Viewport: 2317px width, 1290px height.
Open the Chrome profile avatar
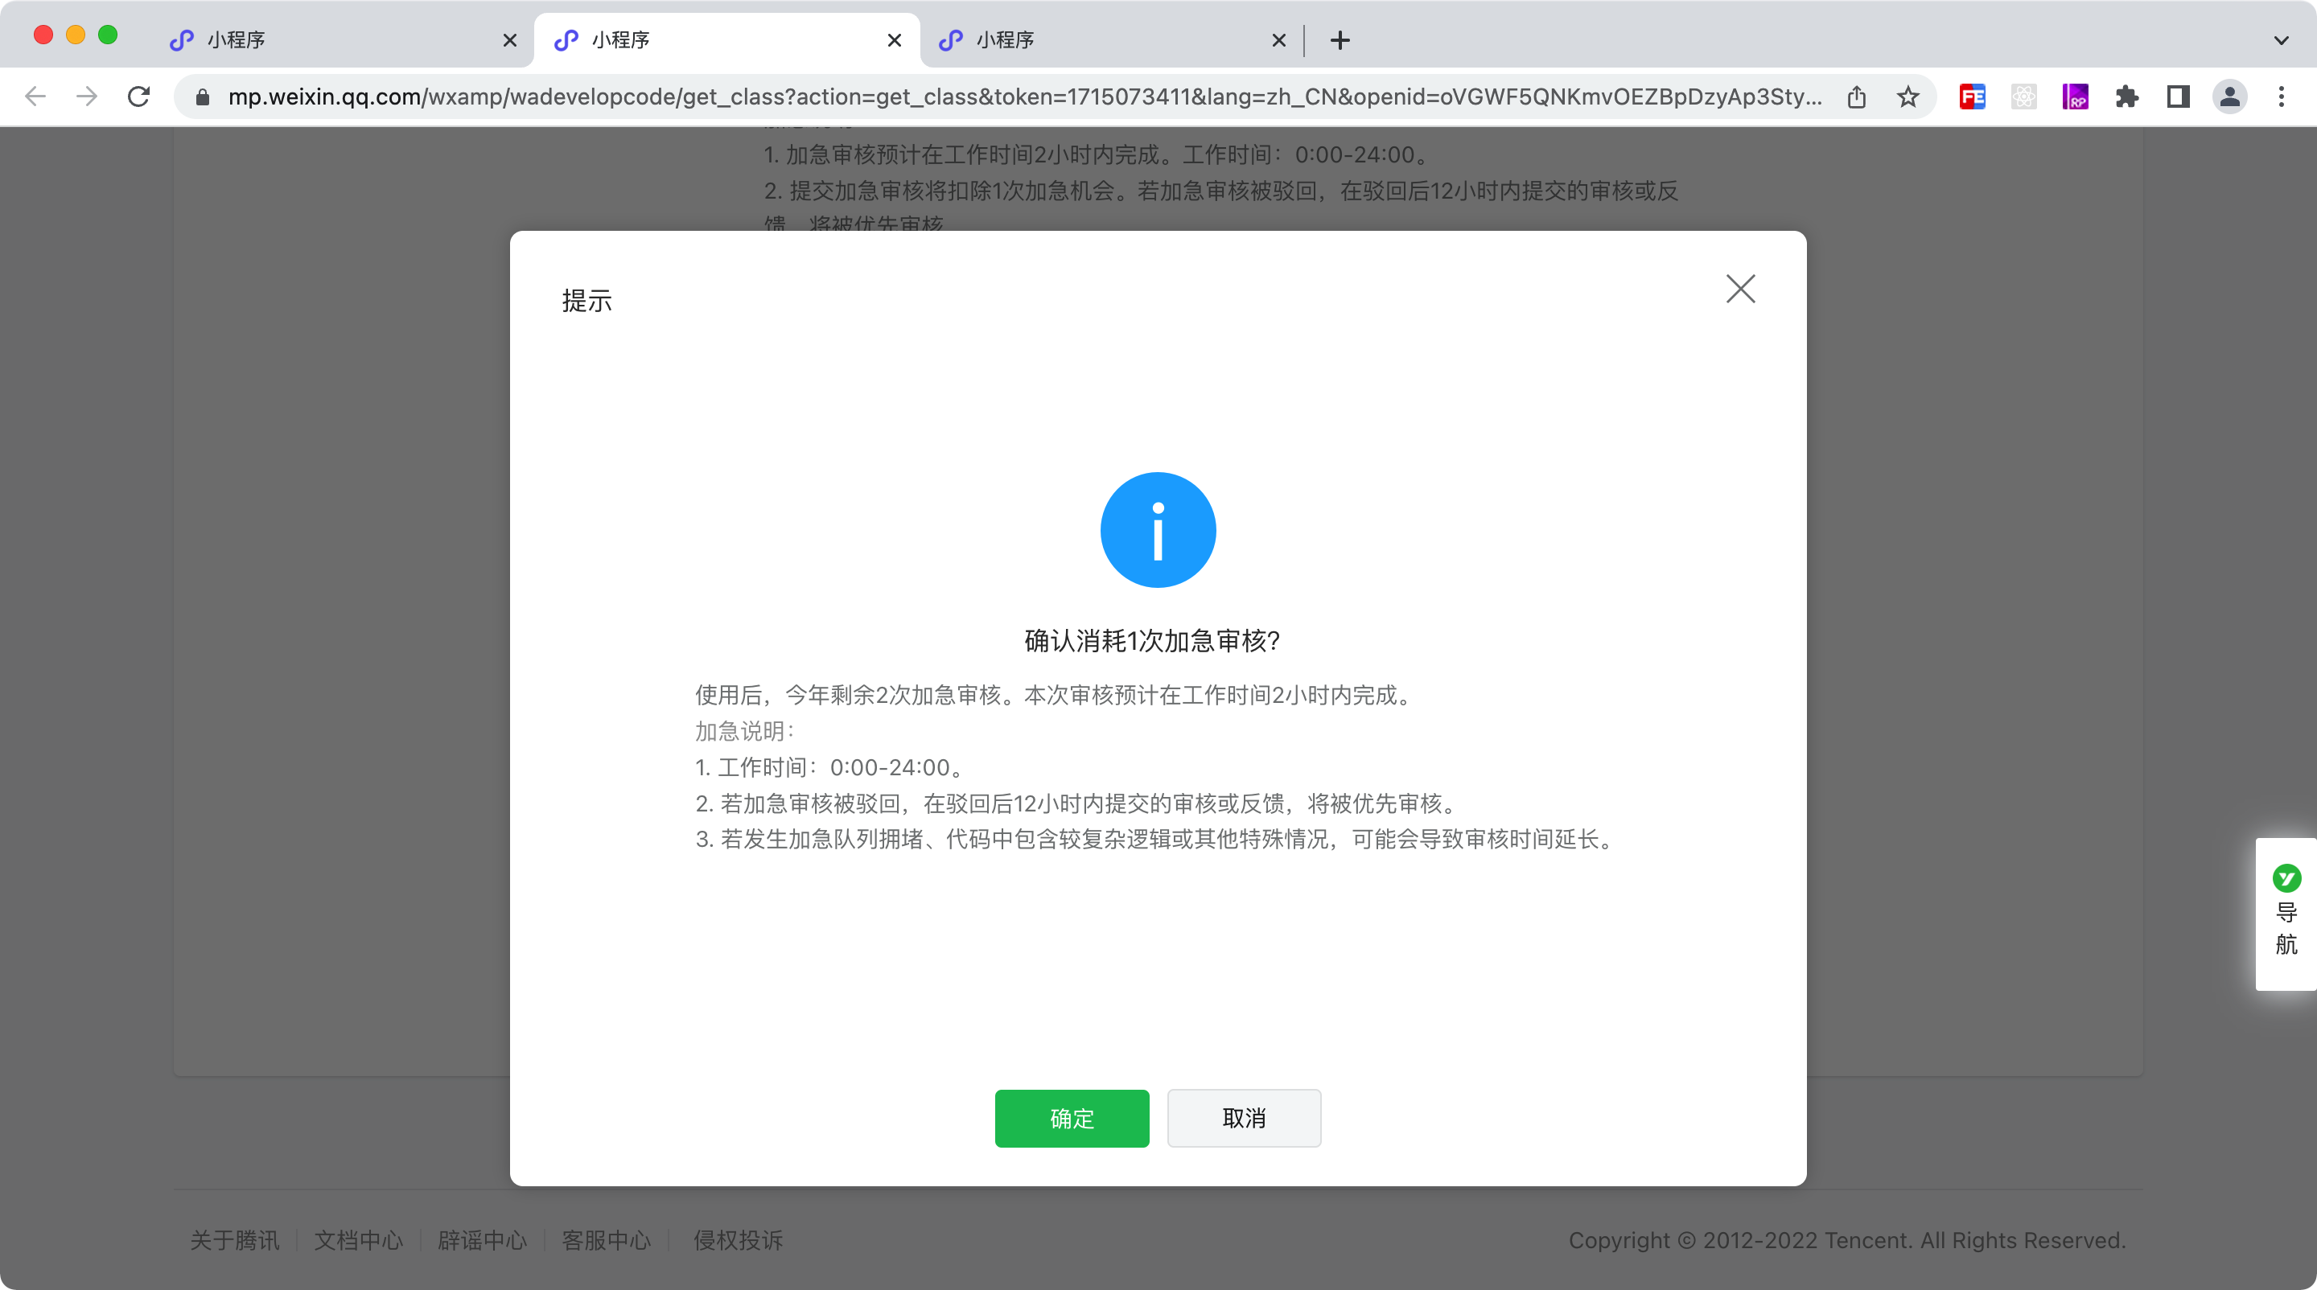[2230, 97]
